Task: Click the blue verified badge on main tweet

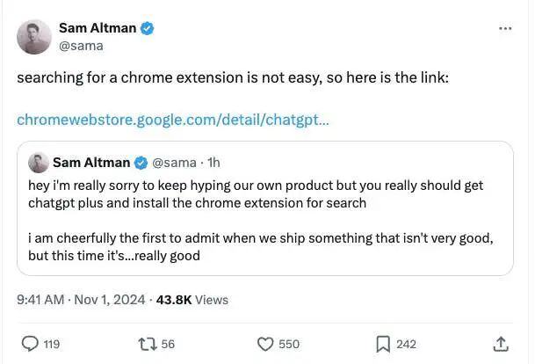Action: pyautogui.click(x=147, y=28)
